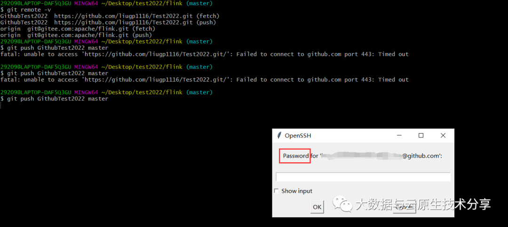Click the OpenSSH feather icon in title bar

point(279,136)
